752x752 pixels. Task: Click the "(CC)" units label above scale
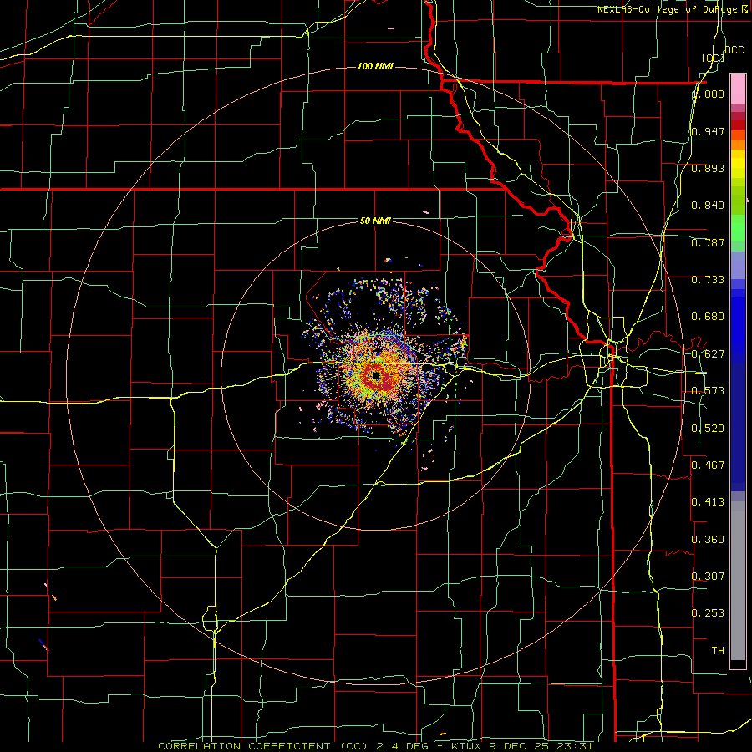pyautogui.click(x=714, y=58)
